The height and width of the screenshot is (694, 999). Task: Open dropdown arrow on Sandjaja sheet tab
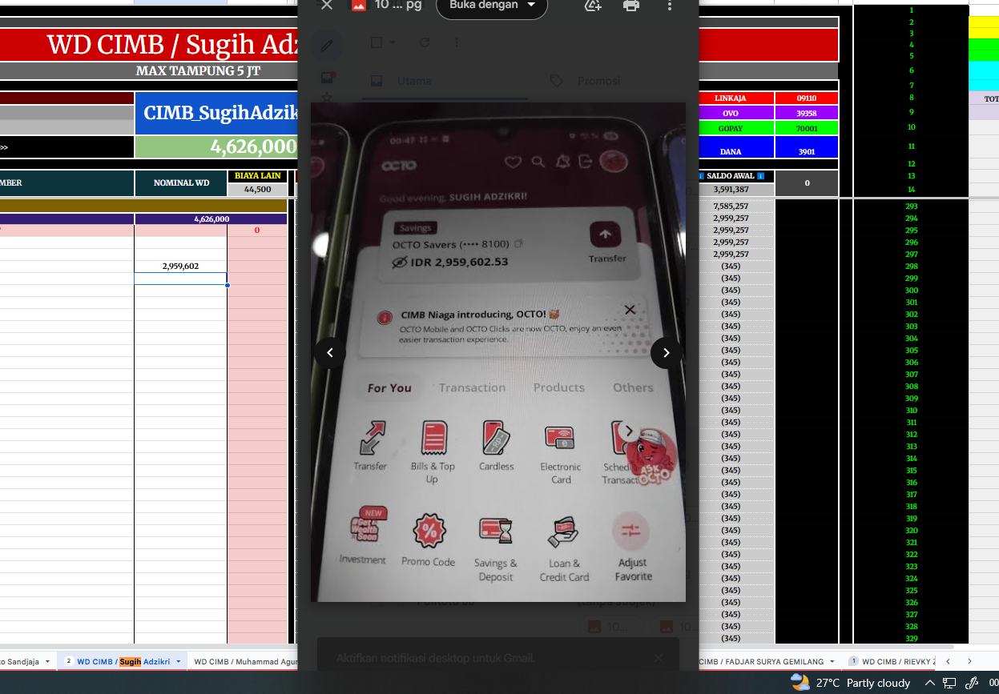coord(47,661)
